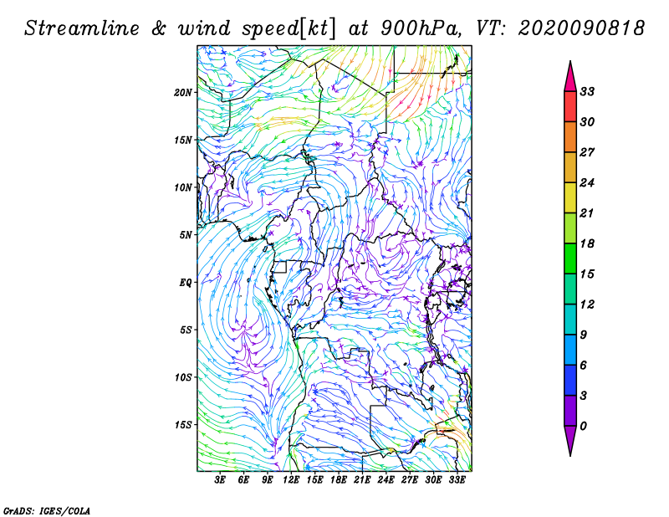Click the 'GrADS: IGES/COLA' credit label
This screenshot has width=669, height=517.
(47, 510)
